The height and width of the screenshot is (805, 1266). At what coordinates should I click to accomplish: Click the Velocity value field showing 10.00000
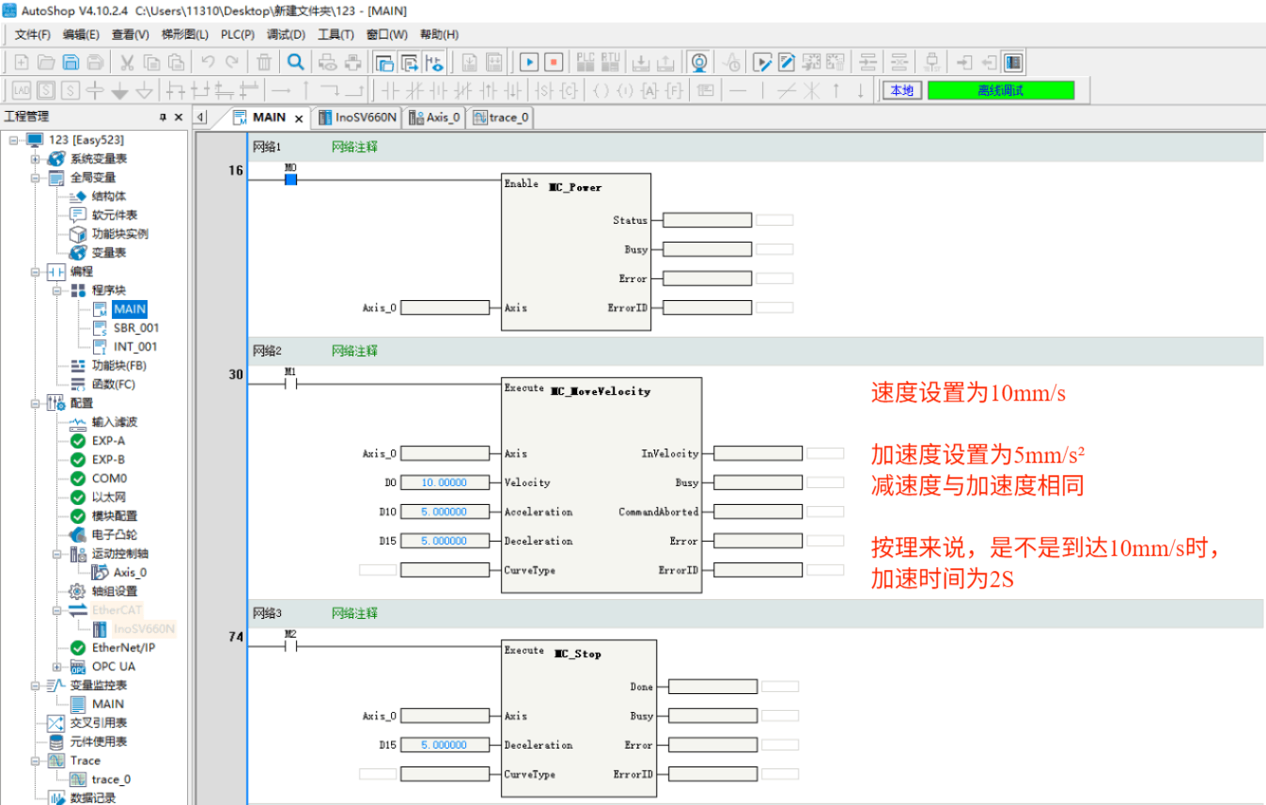click(x=445, y=482)
